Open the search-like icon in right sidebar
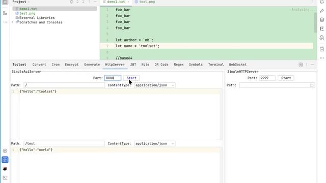 322,38
